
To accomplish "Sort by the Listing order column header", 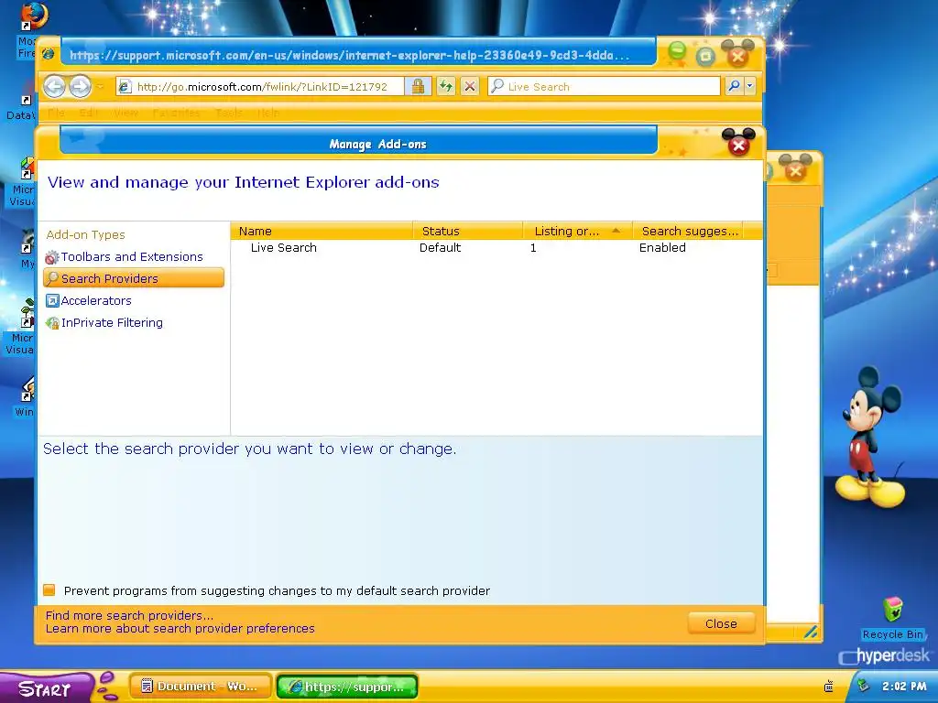I will point(577,231).
